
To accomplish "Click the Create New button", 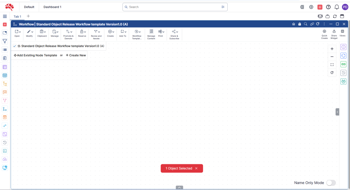I will tap(76, 55).
